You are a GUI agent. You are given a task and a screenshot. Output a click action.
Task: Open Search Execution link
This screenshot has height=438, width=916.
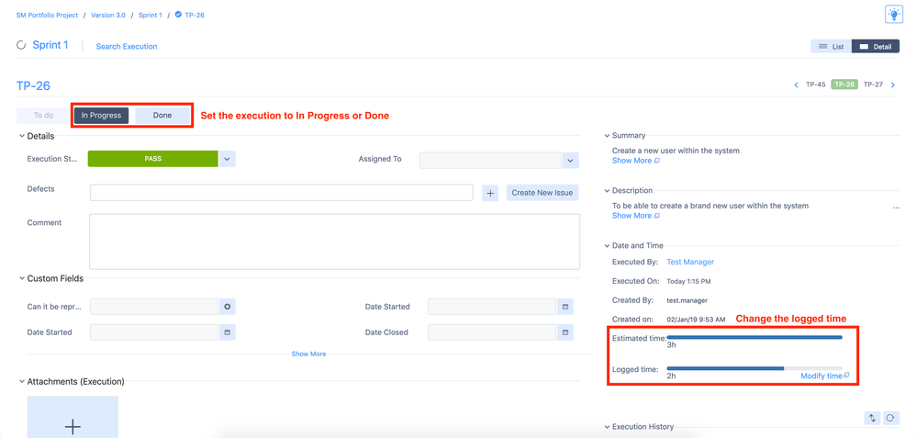(127, 46)
